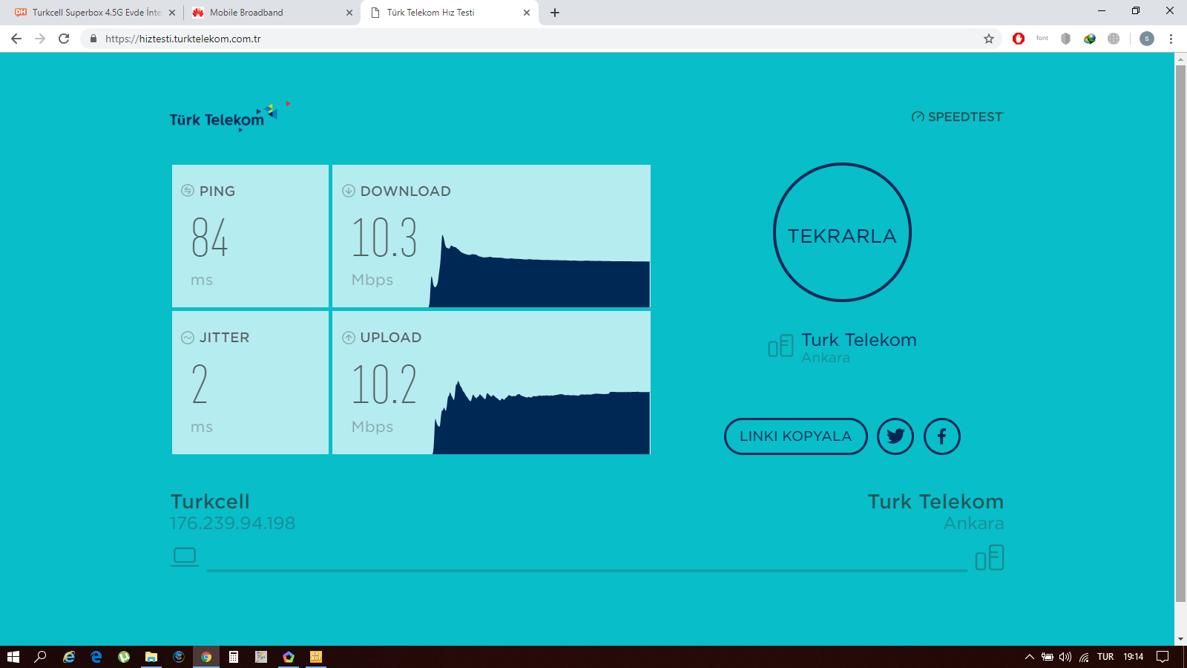Viewport: 1187px width, 668px height.
Task: Open the red AdBlock stop-hand extension
Action: [x=1019, y=39]
